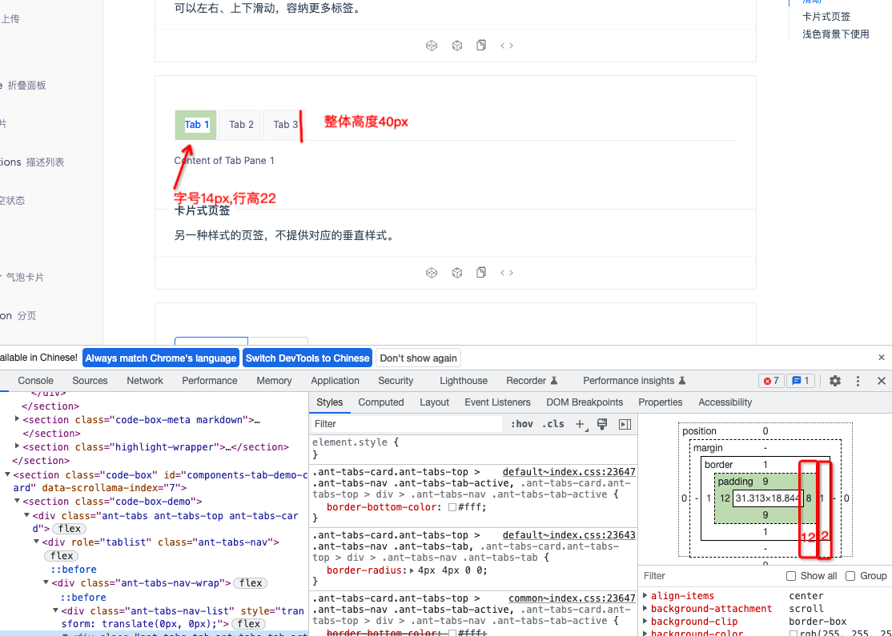Click flex badge under role=tablist div
Screen dimensions: 892x636
[62, 556]
